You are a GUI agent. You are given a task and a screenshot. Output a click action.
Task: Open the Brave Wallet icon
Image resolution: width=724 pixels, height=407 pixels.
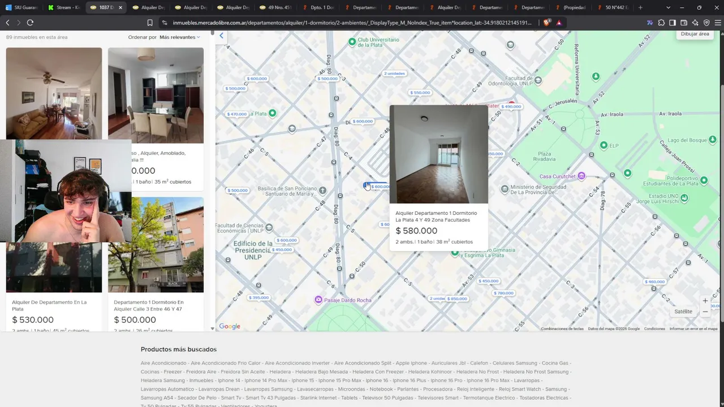coord(684,23)
